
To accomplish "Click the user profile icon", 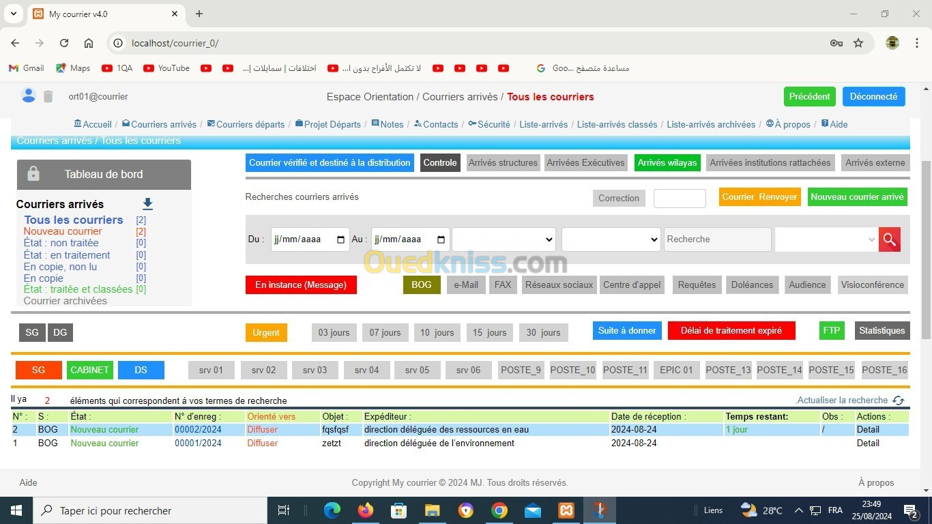I will click(28, 96).
